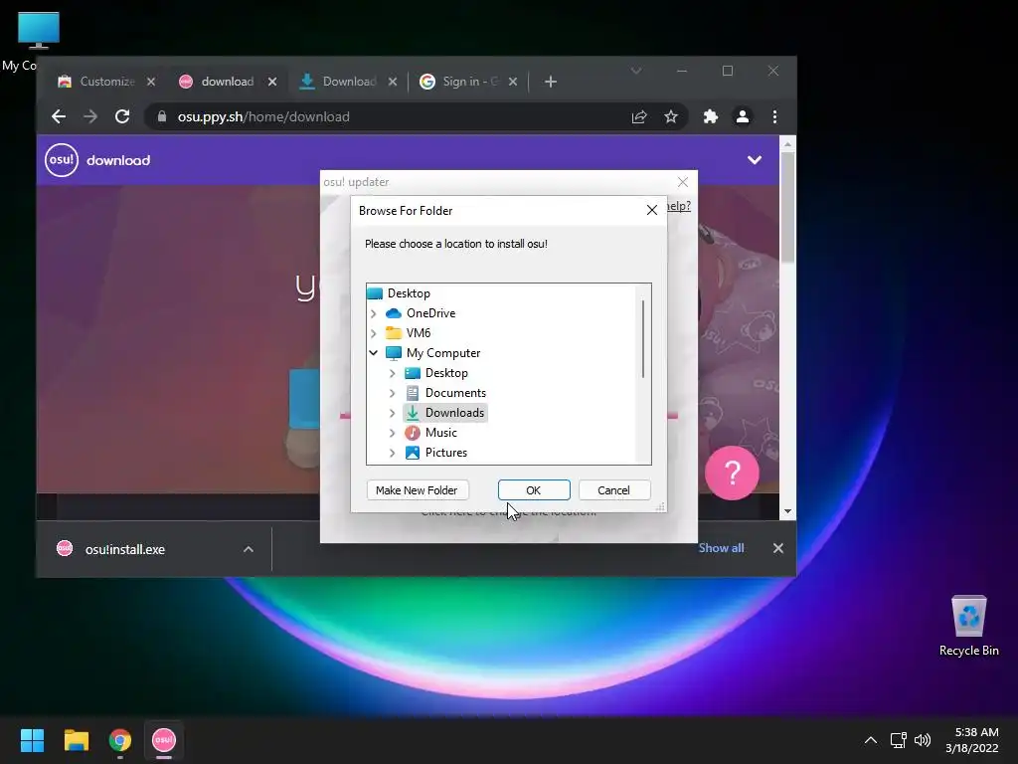Open Chrome three-dot menu

tap(774, 116)
